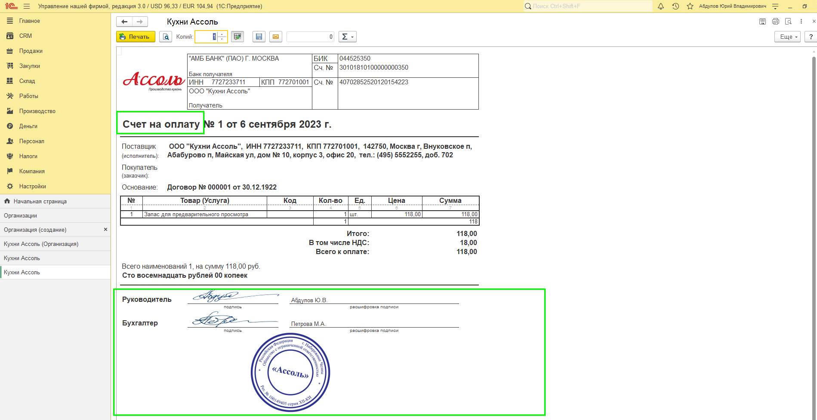Select the КПП 772701001 cell

tap(285, 82)
